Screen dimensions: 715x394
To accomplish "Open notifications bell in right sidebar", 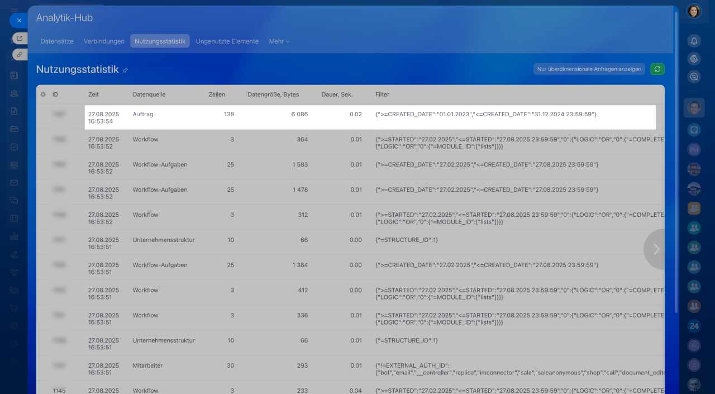I will click(x=694, y=41).
